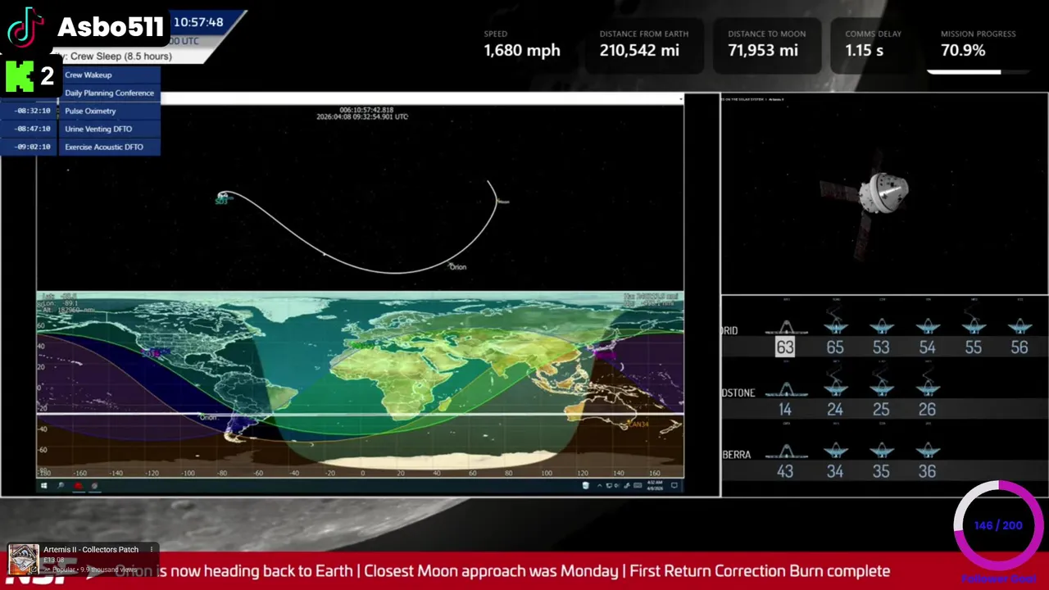Select the dish antenna icon above 36
The height and width of the screenshot is (590, 1049).
coord(927,450)
